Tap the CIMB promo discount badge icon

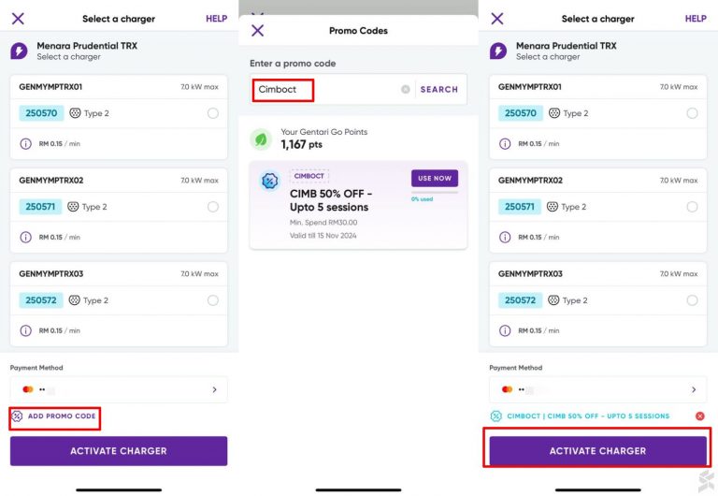(x=269, y=182)
